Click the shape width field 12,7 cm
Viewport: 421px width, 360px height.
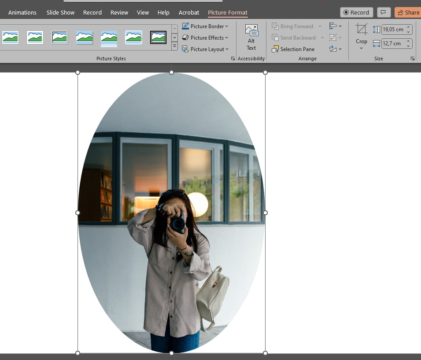pyautogui.click(x=393, y=44)
